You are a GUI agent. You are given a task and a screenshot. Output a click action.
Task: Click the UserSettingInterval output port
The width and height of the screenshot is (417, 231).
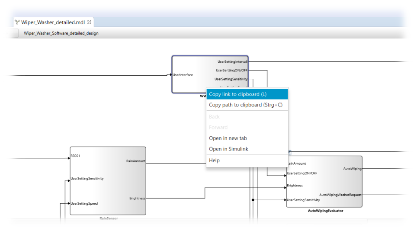click(x=232, y=62)
